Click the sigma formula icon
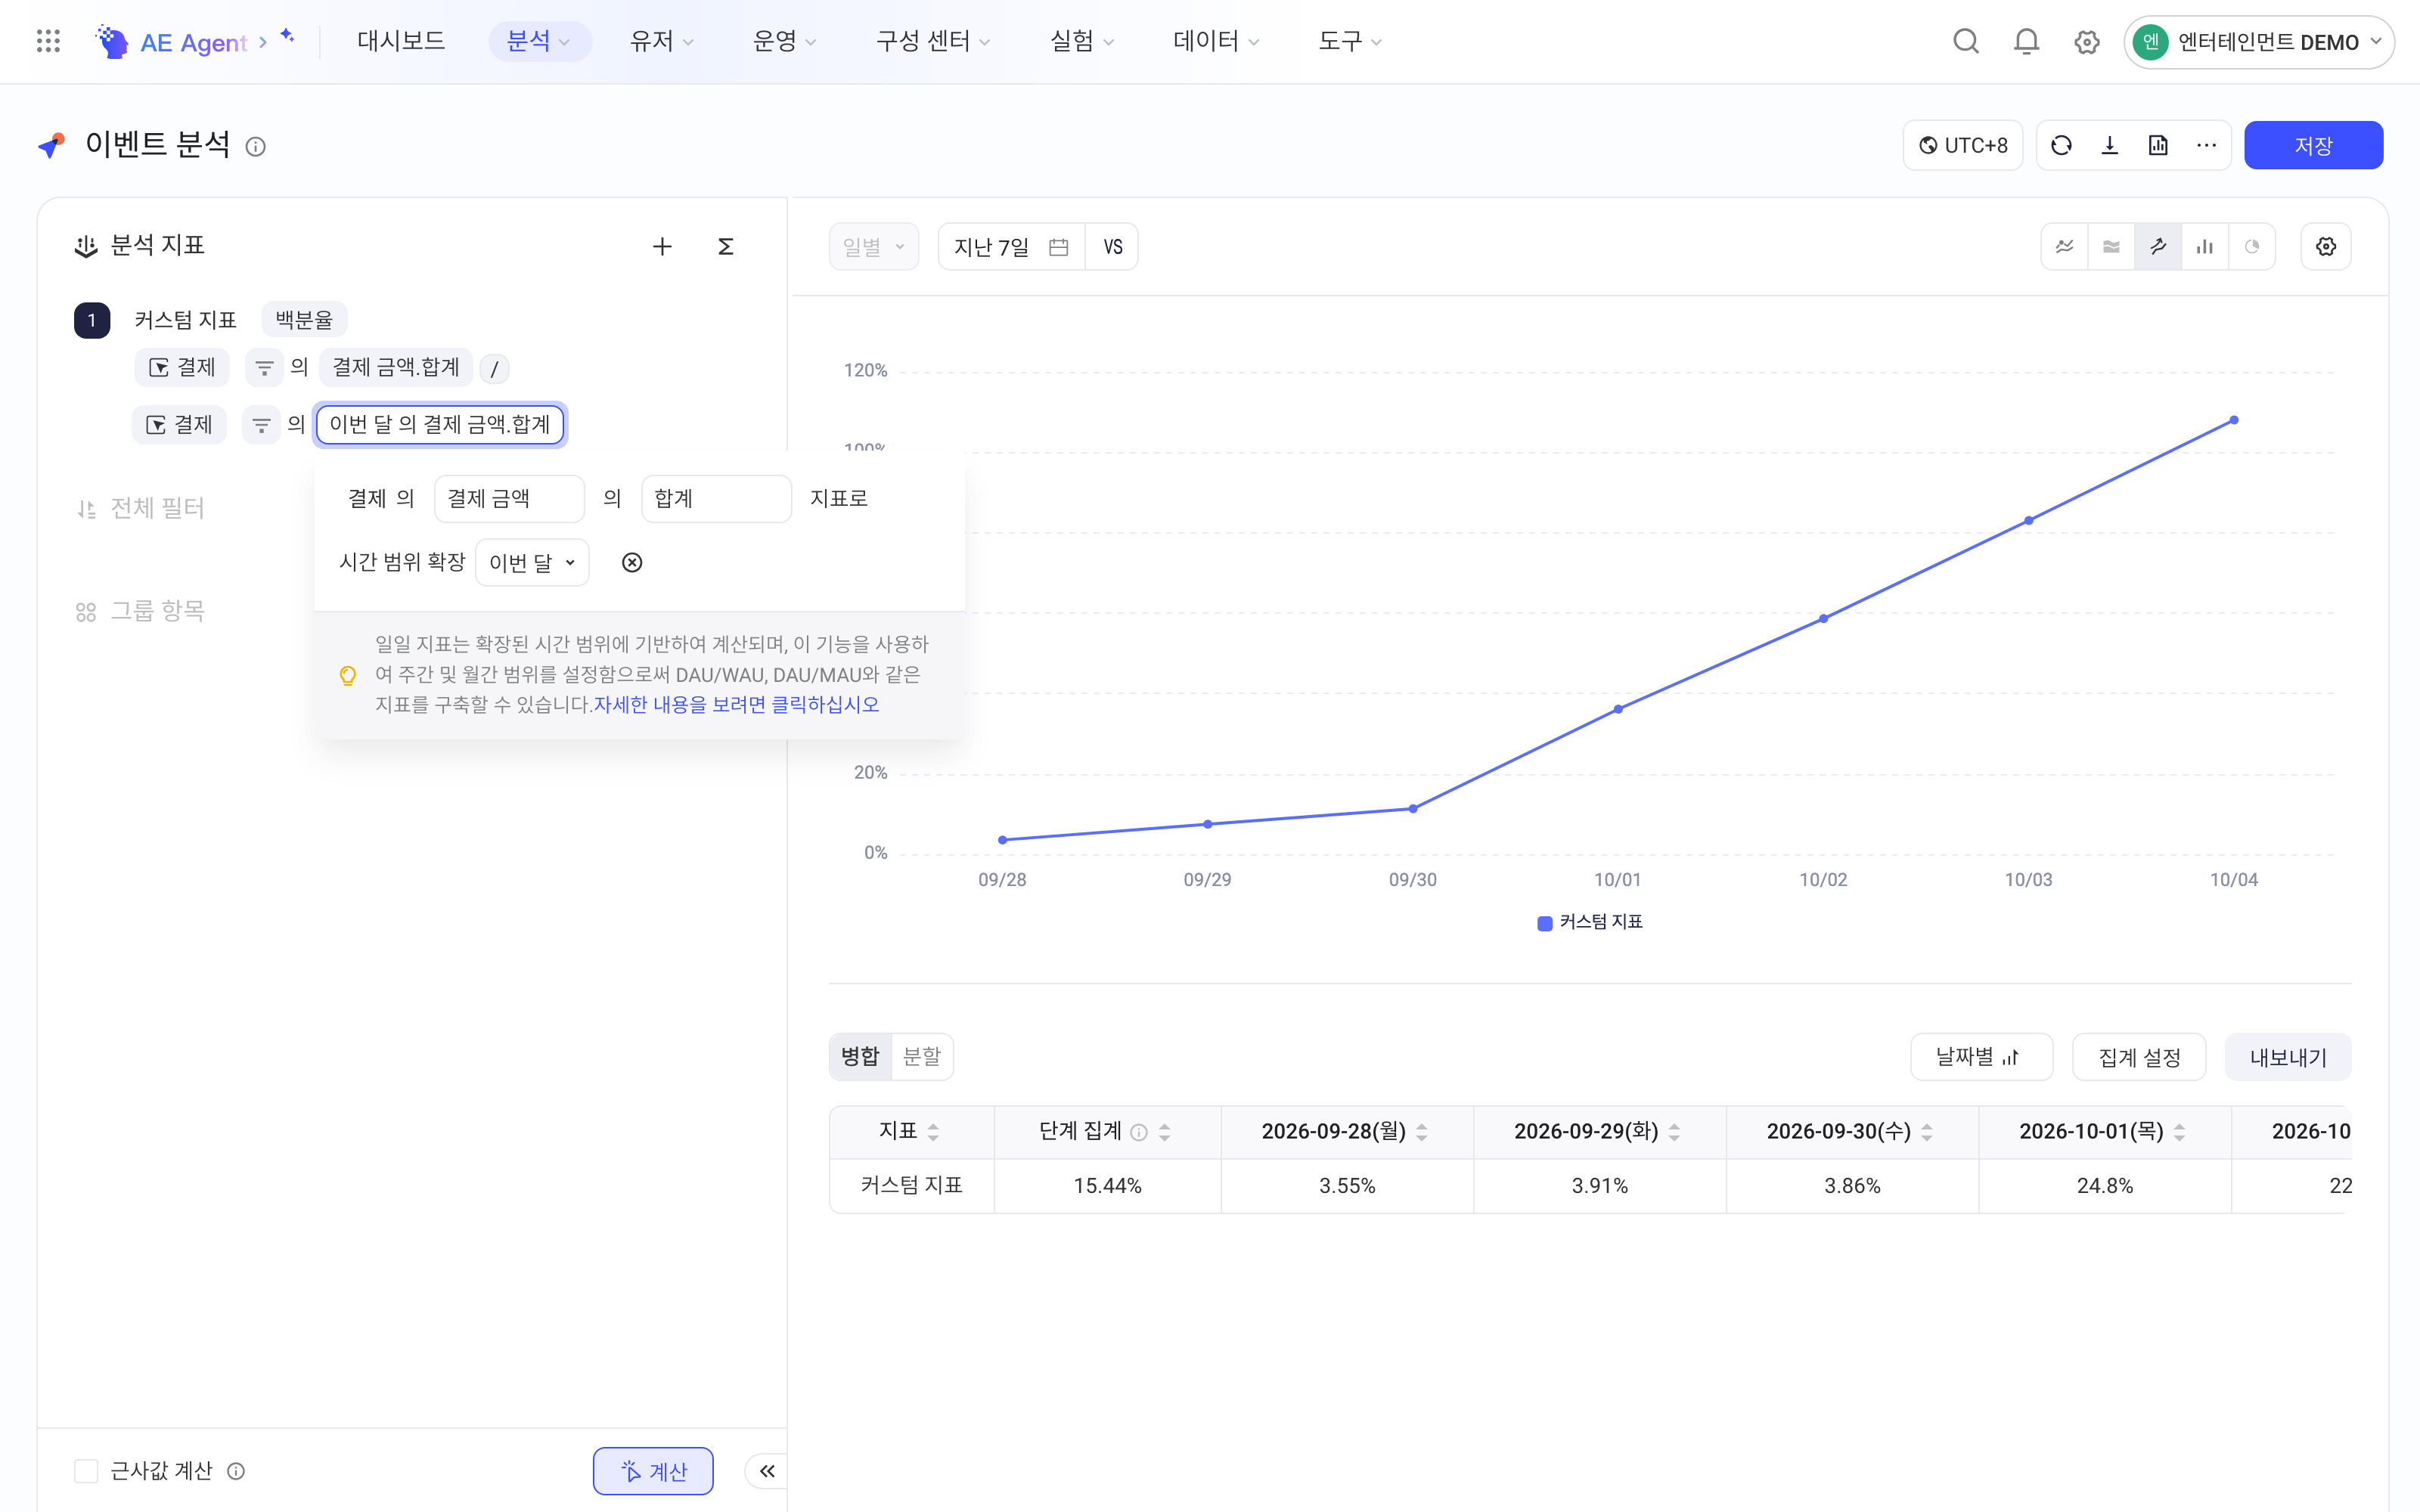 click(726, 247)
